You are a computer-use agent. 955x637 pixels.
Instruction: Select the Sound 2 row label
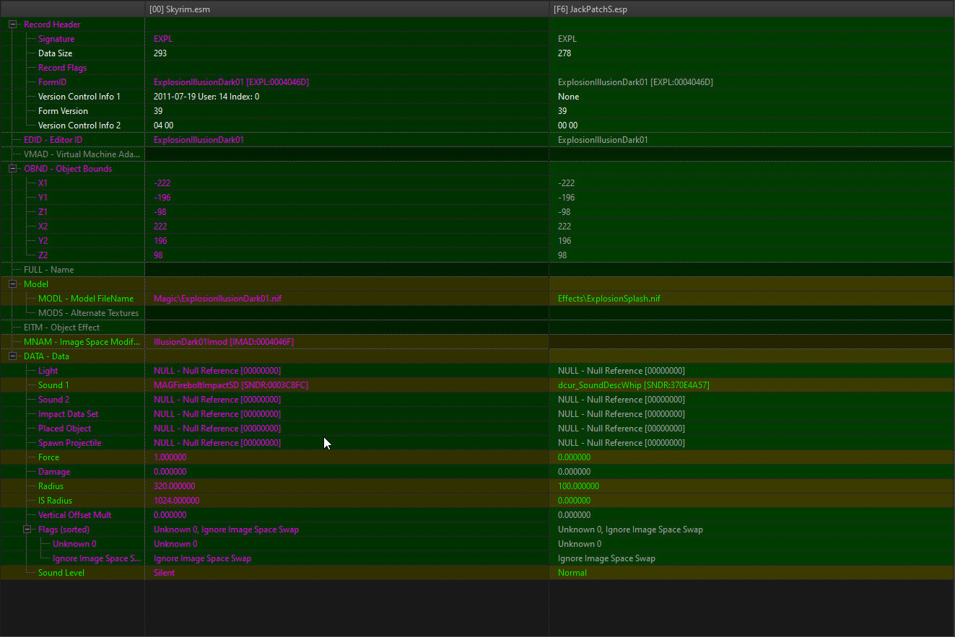coord(53,400)
